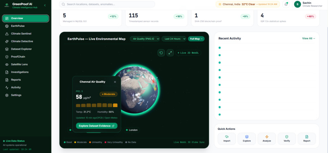The width and height of the screenshot is (328, 153).
Task: Expand the globe to fullscreen
Action: tap(170, 53)
